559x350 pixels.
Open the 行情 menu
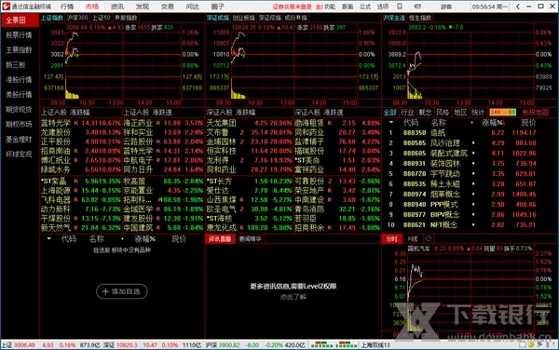(x=67, y=7)
